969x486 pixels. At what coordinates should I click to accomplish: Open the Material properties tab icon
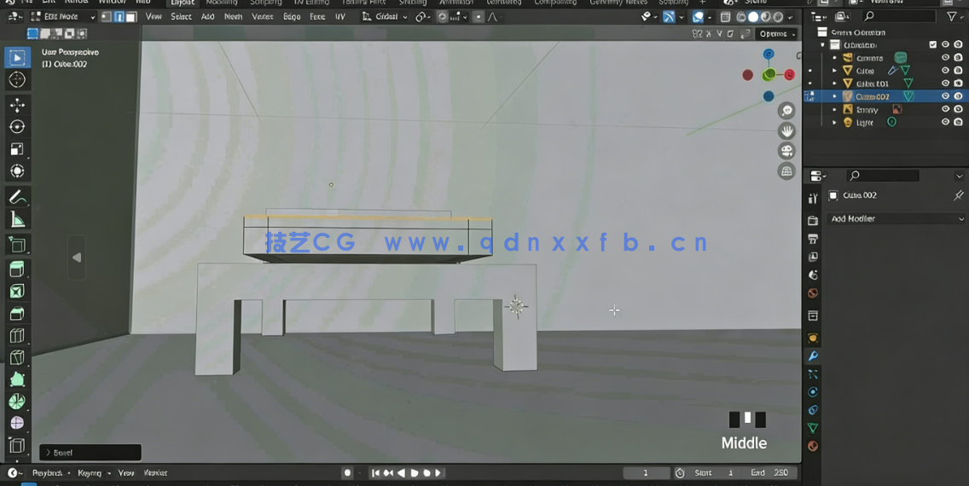click(x=813, y=446)
